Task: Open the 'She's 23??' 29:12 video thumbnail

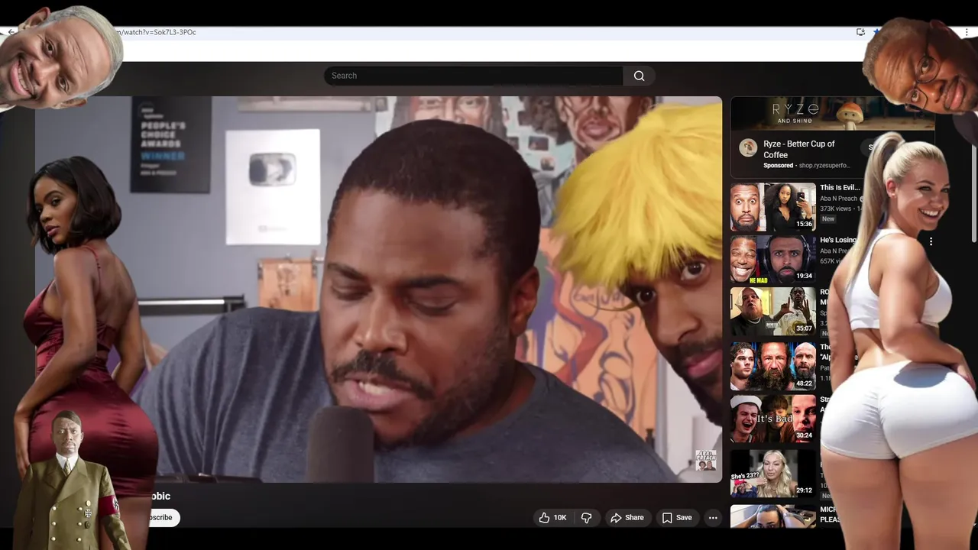Action: (772, 473)
